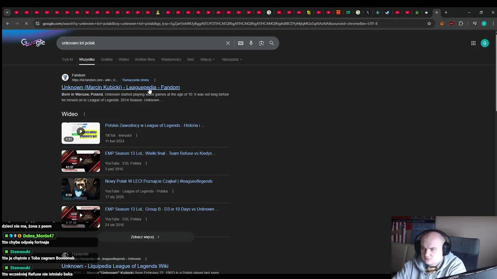Screen dimensions: 497x279
Task: Open Polskie Zawodnicy w League of Legends video link
Action: (155, 126)
